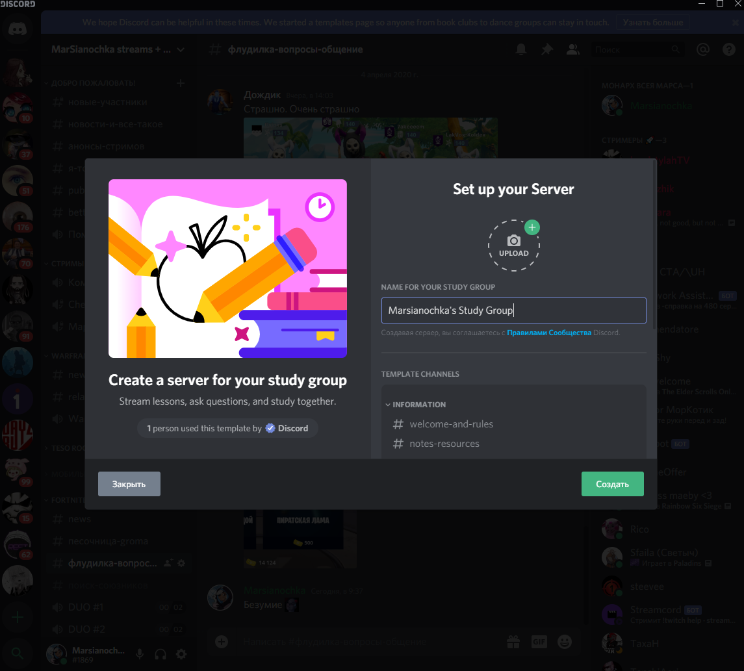Dismiss the templates announcement banner

(736, 22)
